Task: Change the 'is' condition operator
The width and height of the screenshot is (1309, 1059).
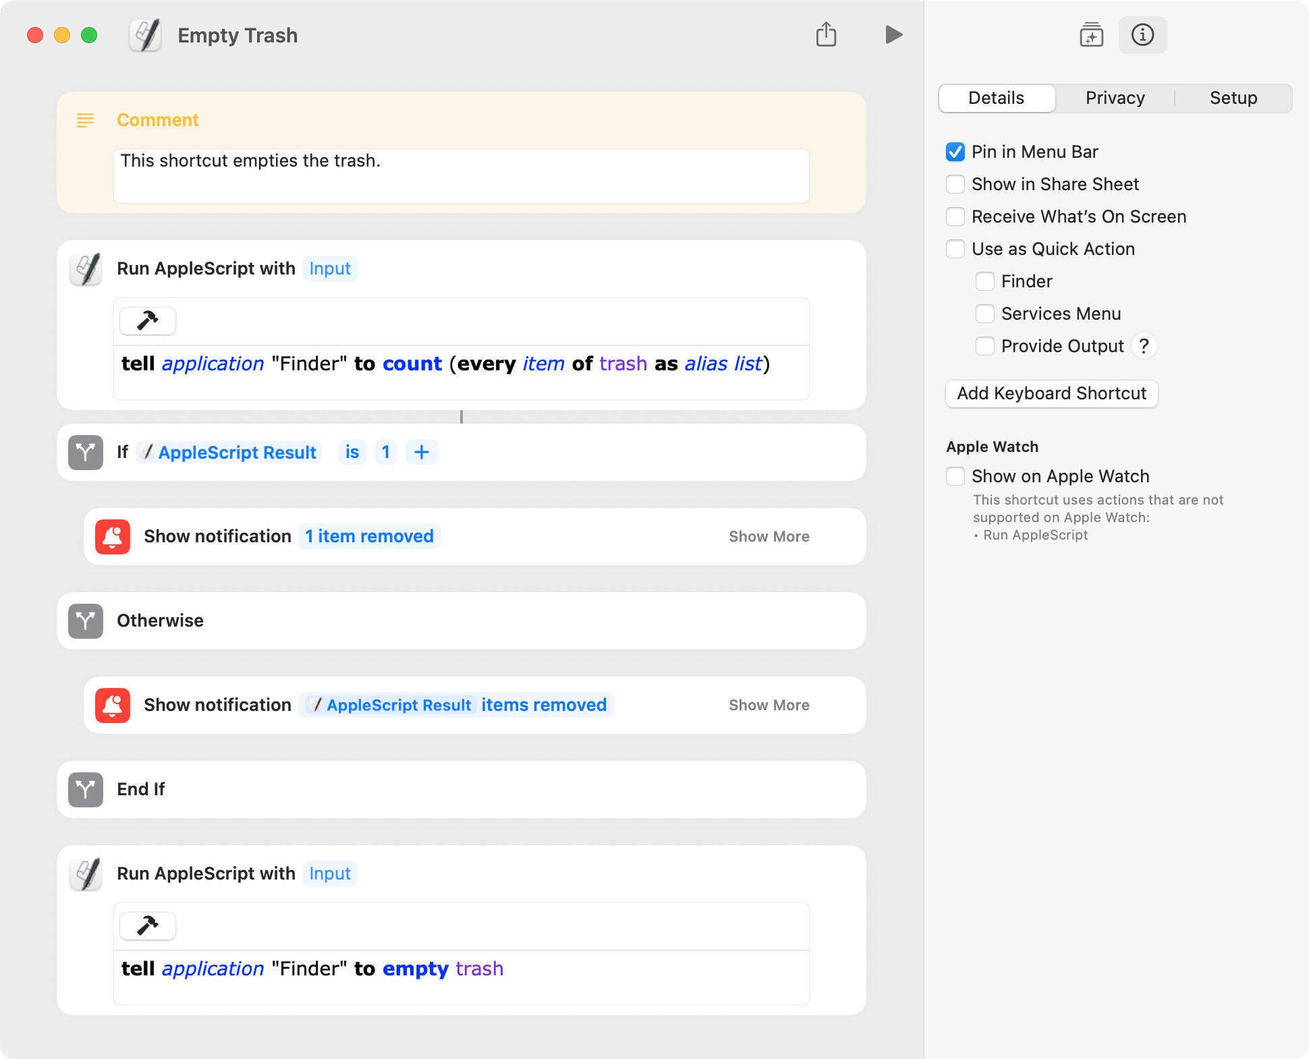Action: tap(352, 452)
